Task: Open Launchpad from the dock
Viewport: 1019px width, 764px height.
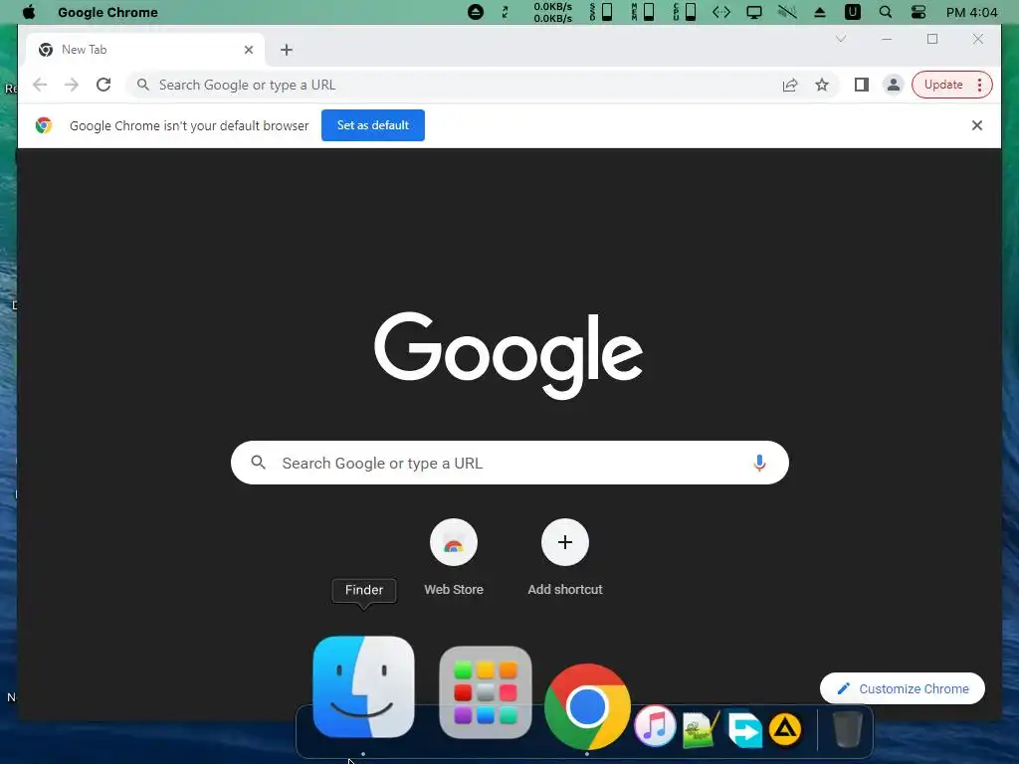Action: tap(486, 692)
